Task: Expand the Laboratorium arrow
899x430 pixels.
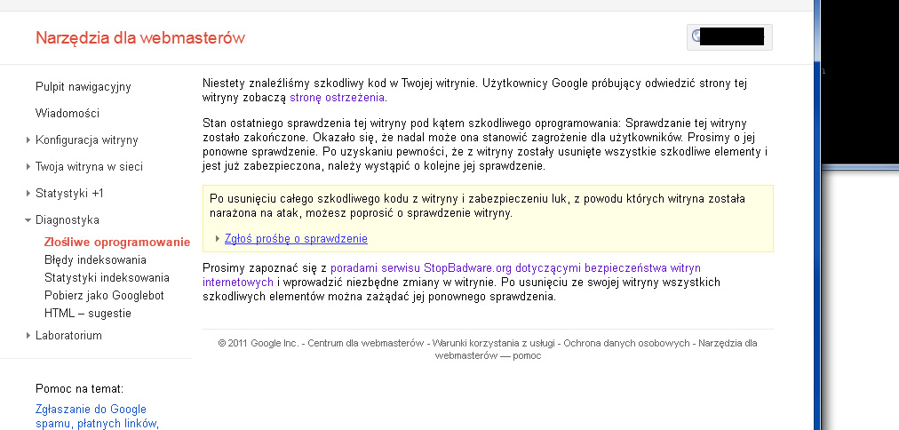Action: click(x=28, y=336)
